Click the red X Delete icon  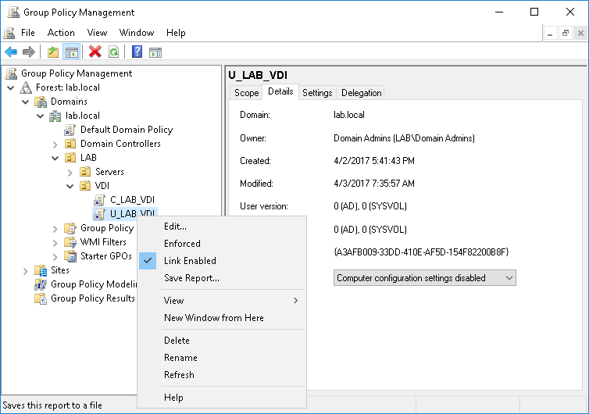95,52
